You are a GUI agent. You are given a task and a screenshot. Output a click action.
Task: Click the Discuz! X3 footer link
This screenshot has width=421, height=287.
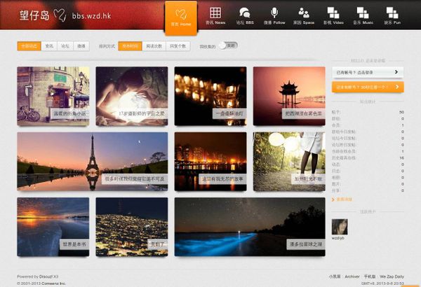48,276
